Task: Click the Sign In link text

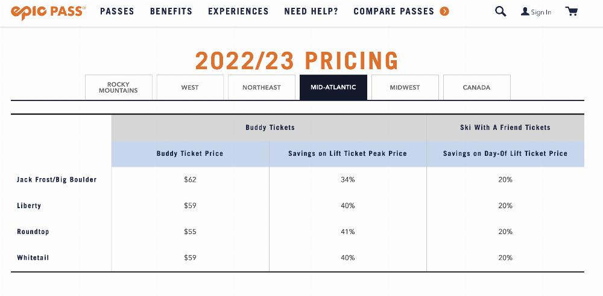Action: [541, 12]
